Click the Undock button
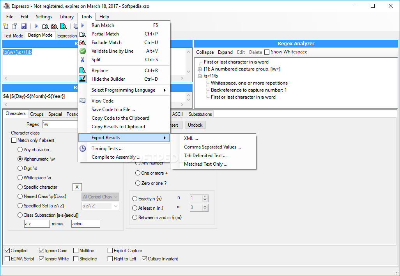Image resolution: width=400 pixels, height=276 pixels. [x=195, y=125]
